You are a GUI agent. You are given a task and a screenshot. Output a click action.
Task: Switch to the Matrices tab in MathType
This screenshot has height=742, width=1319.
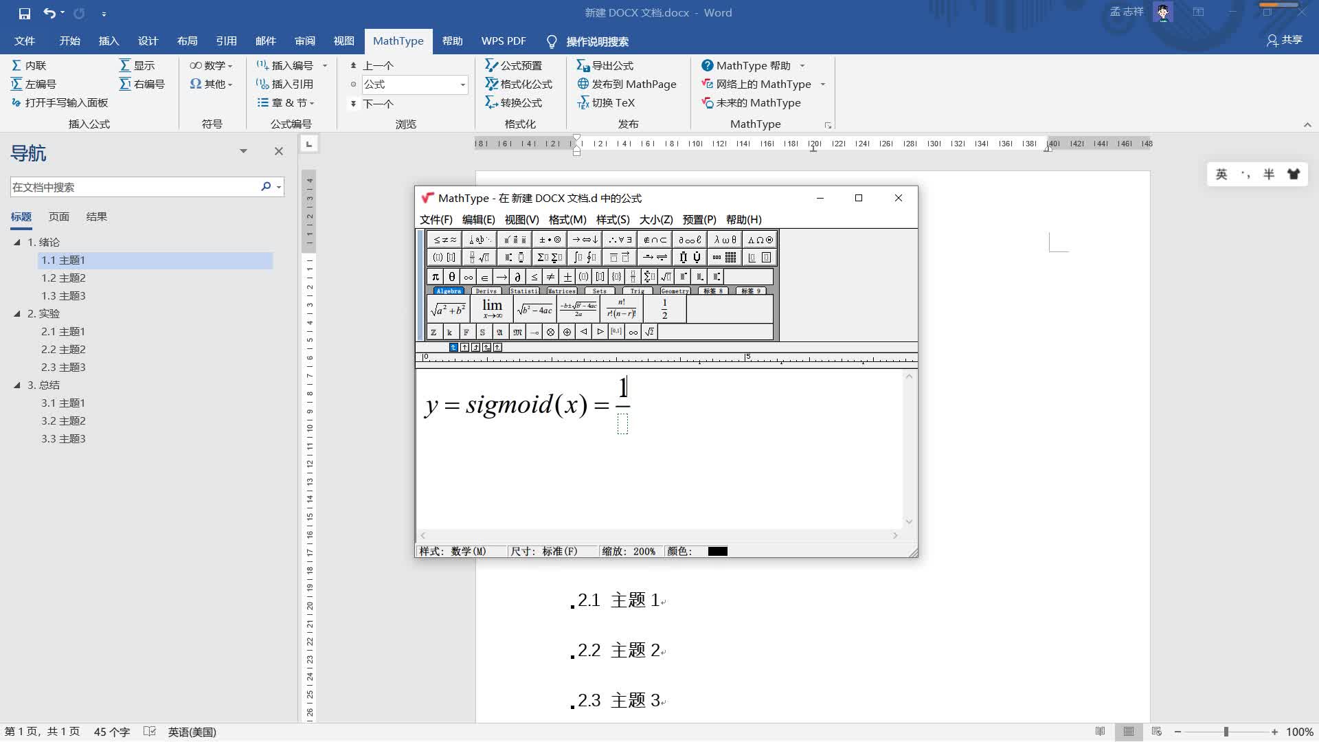coord(561,291)
